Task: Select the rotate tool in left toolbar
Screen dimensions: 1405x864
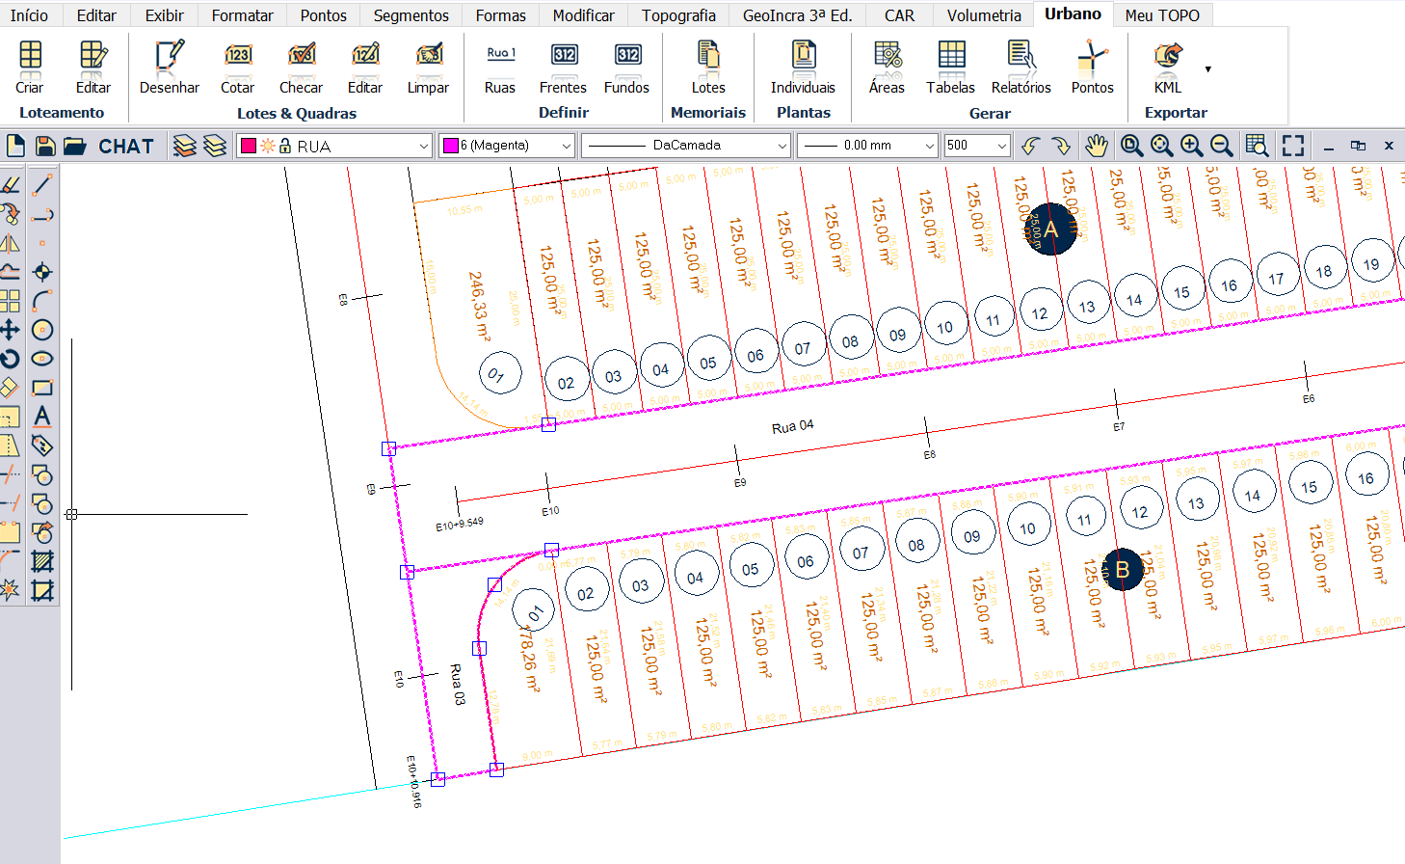Action: pos(10,359)
